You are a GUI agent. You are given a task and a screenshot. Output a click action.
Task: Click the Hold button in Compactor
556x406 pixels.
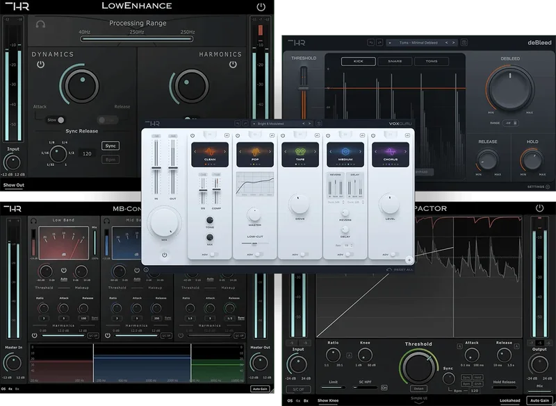coord(477,378)
